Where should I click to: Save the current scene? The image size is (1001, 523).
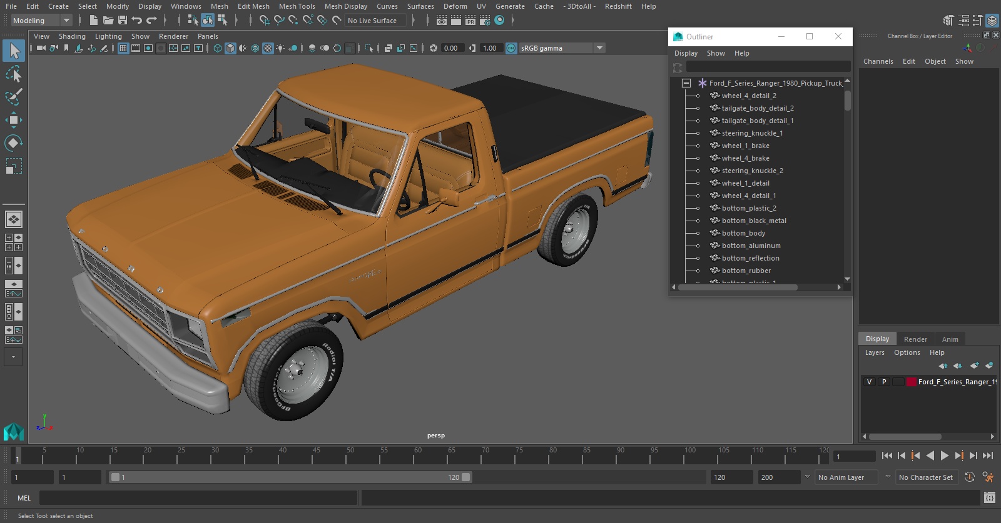click(x=123, y=21)
